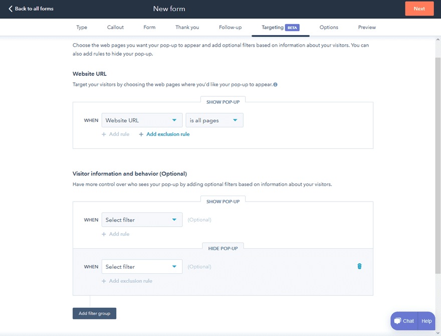Click the back chevron arrow icon
The height and width of the screenshot is (336, 441).
(11, 9)
